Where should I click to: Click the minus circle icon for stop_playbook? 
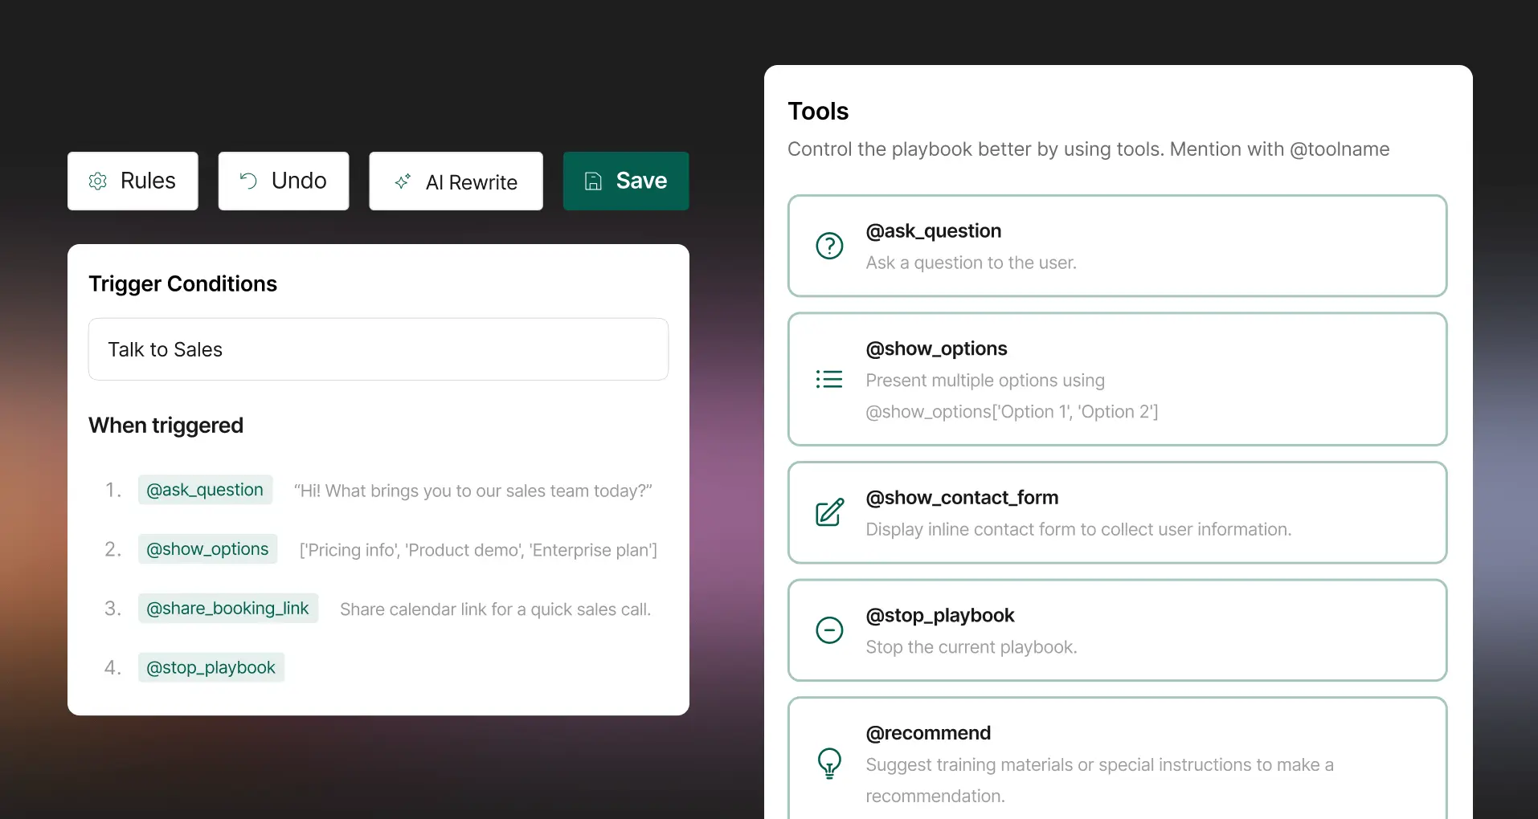pyautogui.click(x=829, y=630)
